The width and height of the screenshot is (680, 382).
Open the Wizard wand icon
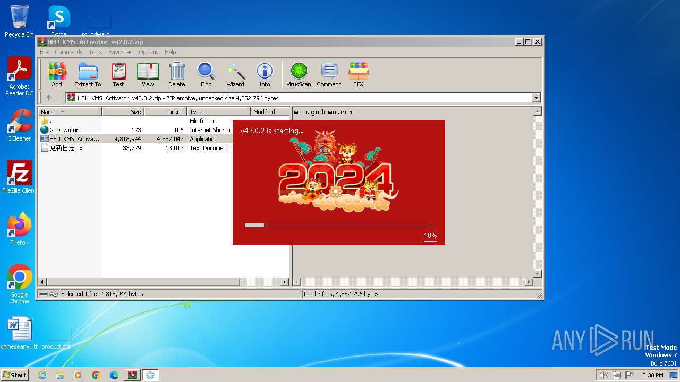pos(235,74)
